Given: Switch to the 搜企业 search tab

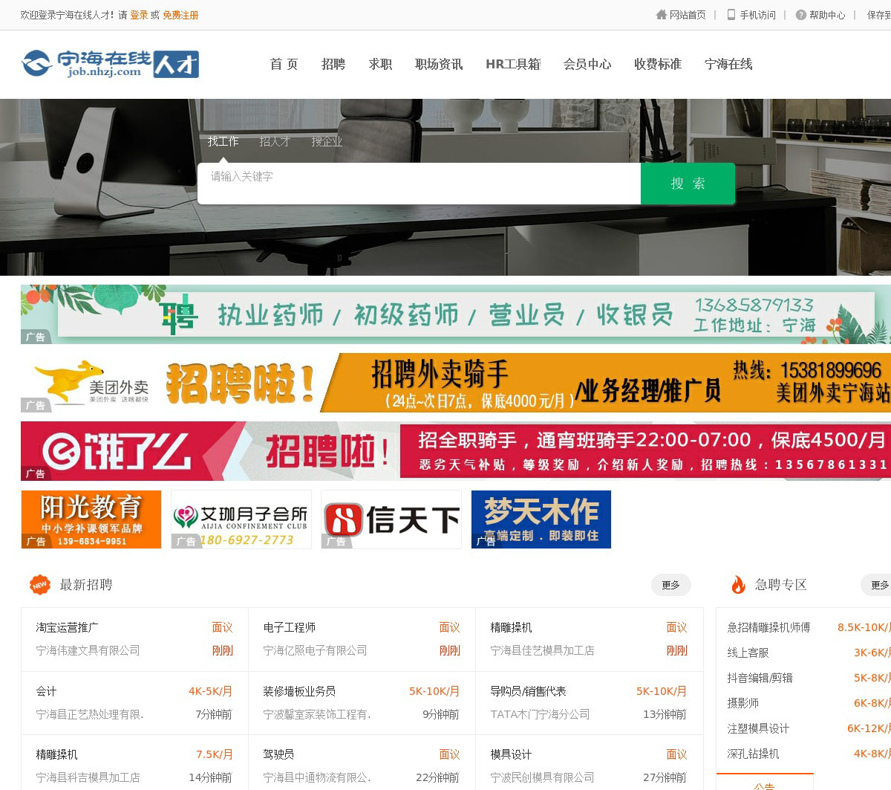Looking at the screenshot, I should pos(327,141).
